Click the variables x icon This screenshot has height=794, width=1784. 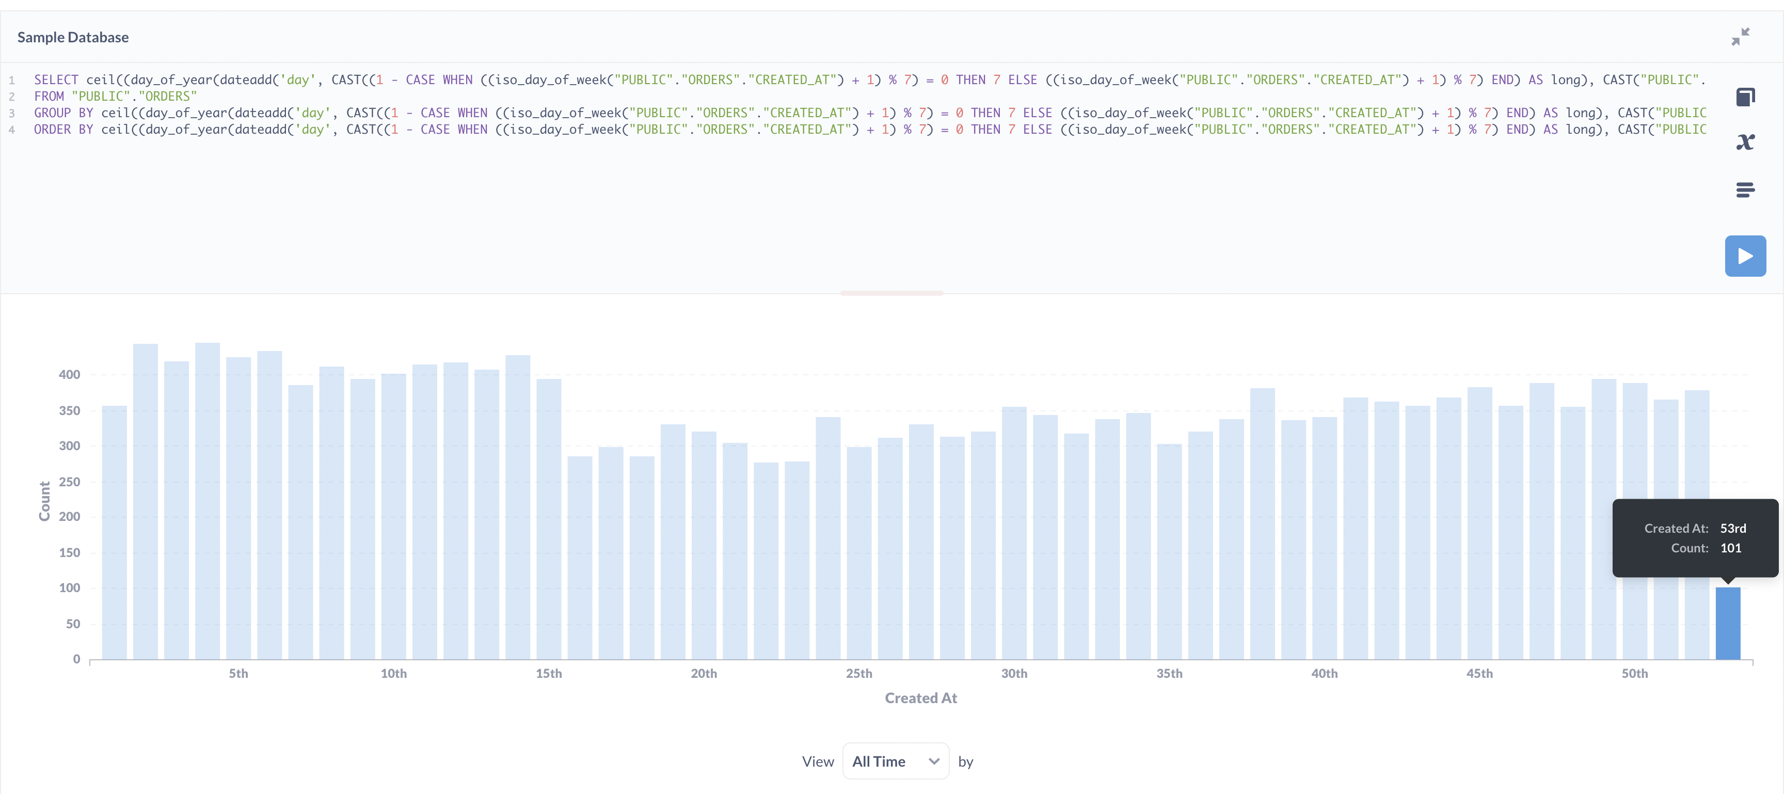coord(1746,141)
